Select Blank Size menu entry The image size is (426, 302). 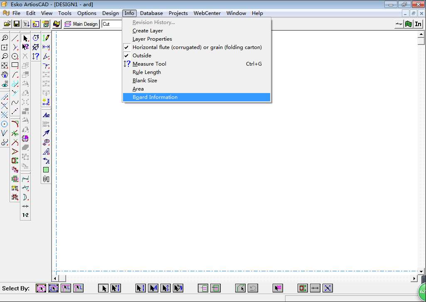click(x=197, y=81)
